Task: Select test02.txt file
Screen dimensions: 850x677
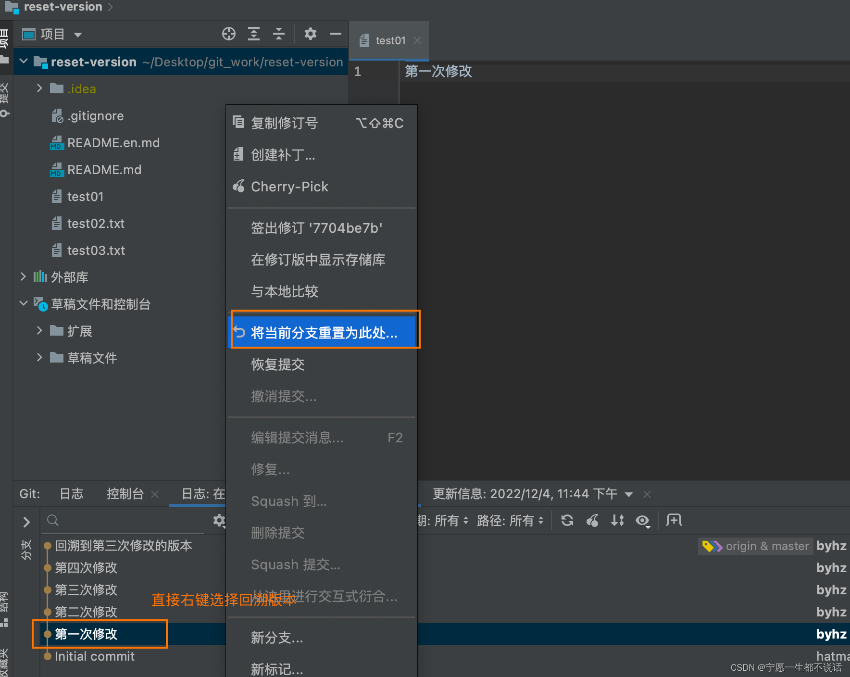Action: (88, 224)
